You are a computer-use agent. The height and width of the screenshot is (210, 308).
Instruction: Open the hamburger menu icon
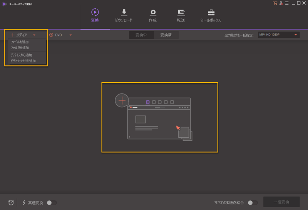click(287, 3)
